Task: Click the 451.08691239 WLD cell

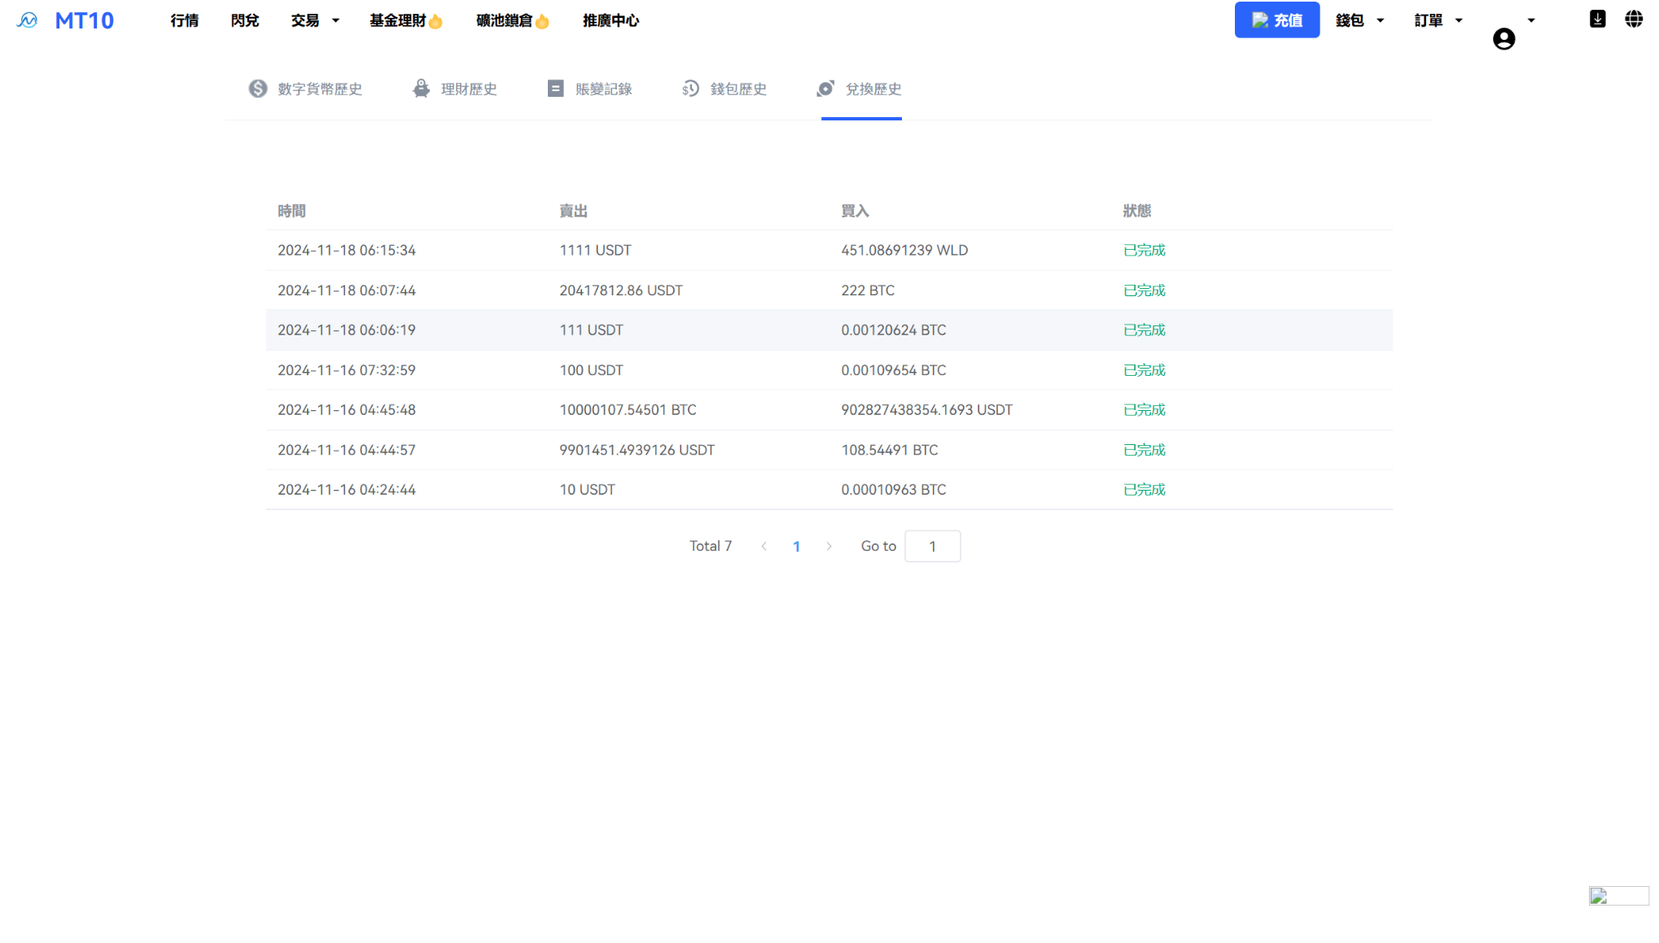Action: (904, 251)
